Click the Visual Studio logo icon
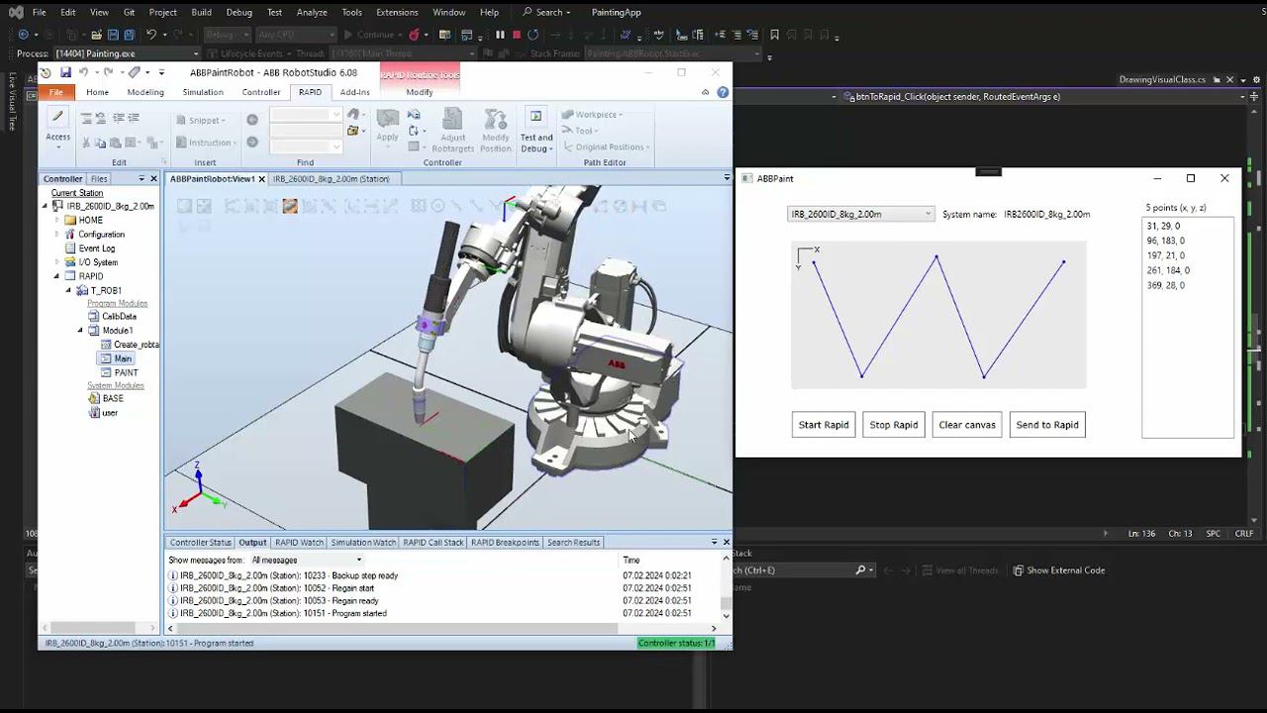The width and height of the screenshot is (1267, 713). click(x=15, y=12)
